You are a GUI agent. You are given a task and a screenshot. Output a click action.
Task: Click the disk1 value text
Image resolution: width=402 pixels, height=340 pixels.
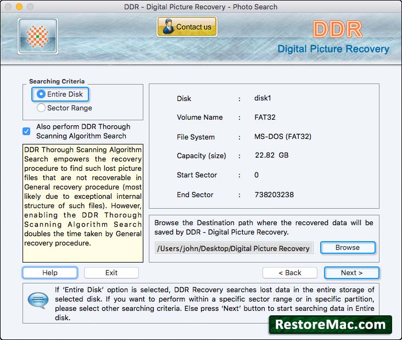click(263, 98)
